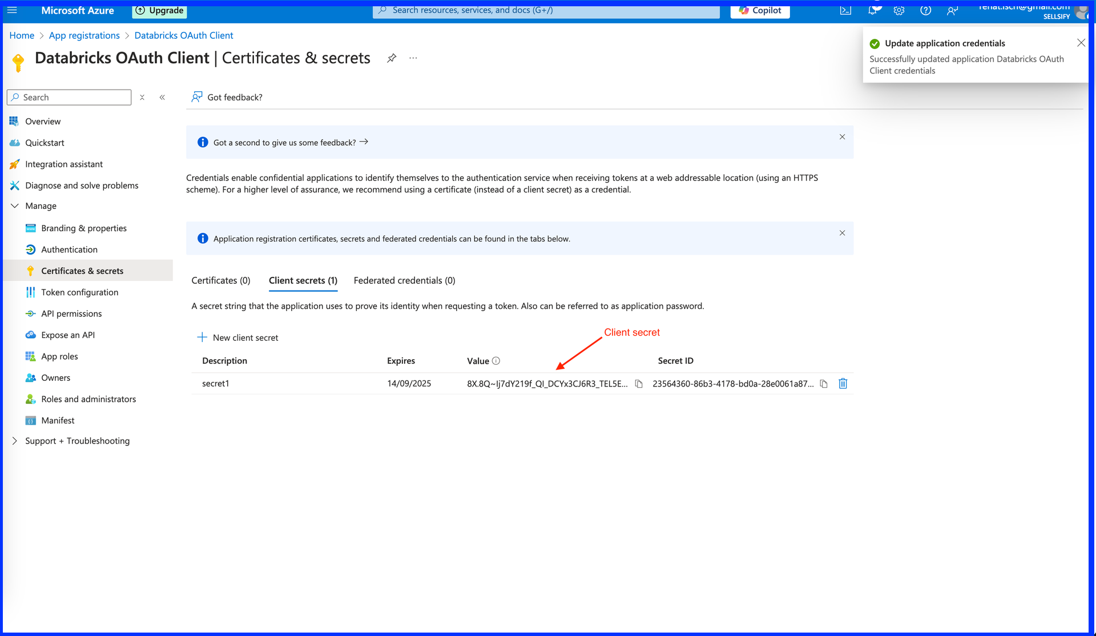This screenshot has height=636, width=1096.
Task: Open the Azure portal hamburger menu
Action: coord(12,10)
